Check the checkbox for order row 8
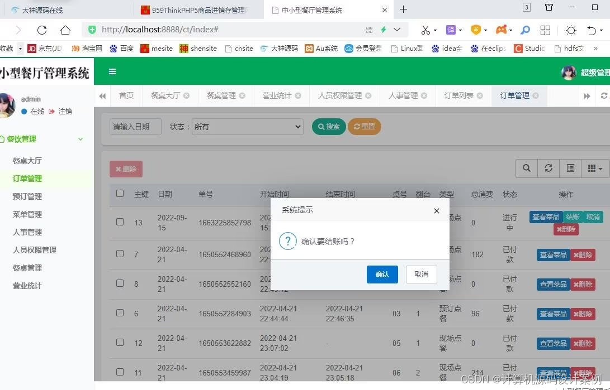This screenshot has height=390, width=610. point(120,283)
